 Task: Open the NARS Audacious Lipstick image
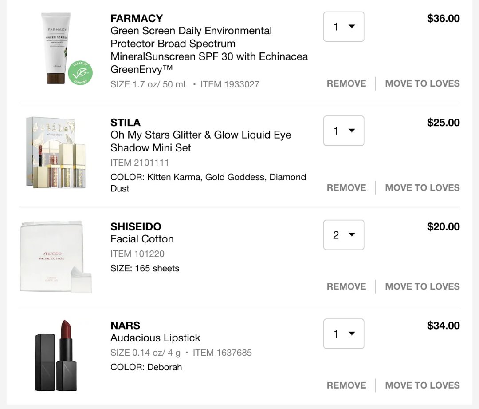(55, 355)
